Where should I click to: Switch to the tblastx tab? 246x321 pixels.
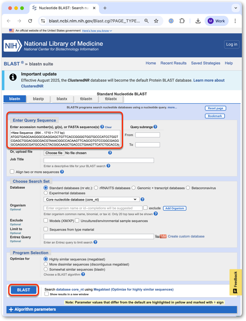[111, 99]
